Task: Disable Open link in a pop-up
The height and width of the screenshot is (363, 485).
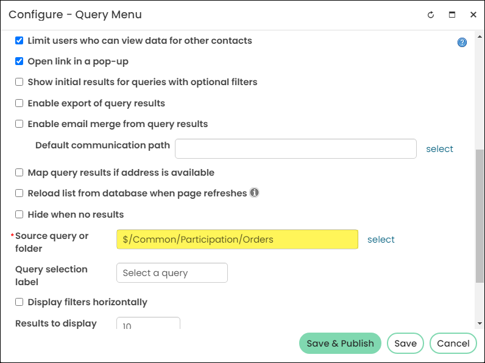Action: [19, 61]
